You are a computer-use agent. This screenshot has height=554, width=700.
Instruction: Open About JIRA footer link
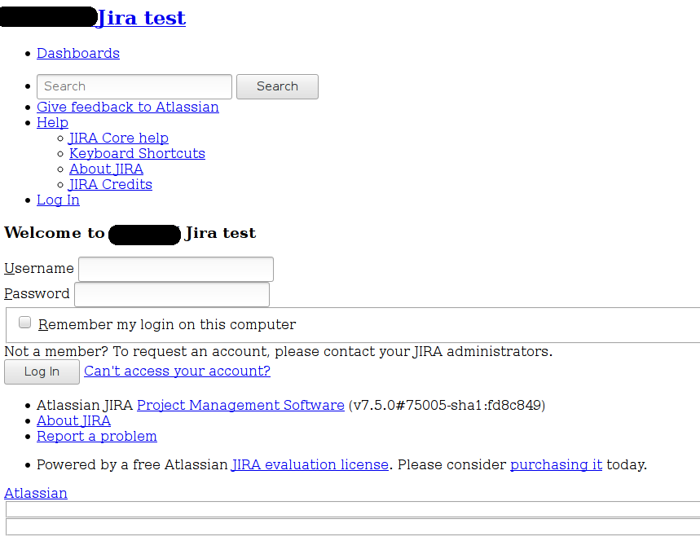[x=73, y=420]
